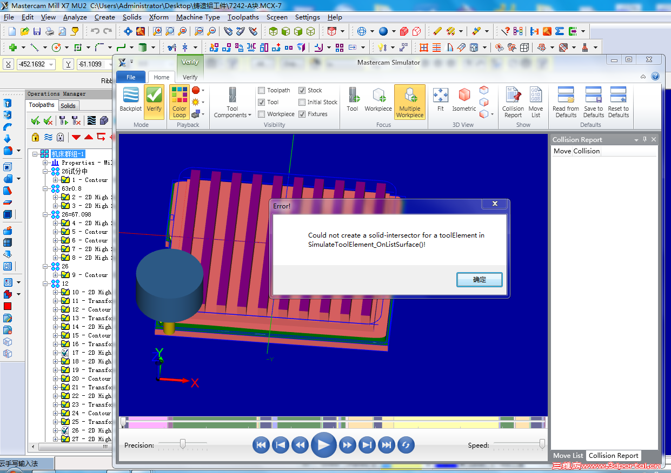
Task: Close the Error! dialog
Action: click(495, 204)
